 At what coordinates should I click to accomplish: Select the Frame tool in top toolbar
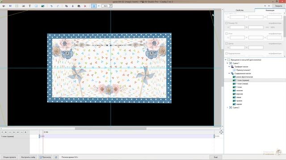[17, 6]
